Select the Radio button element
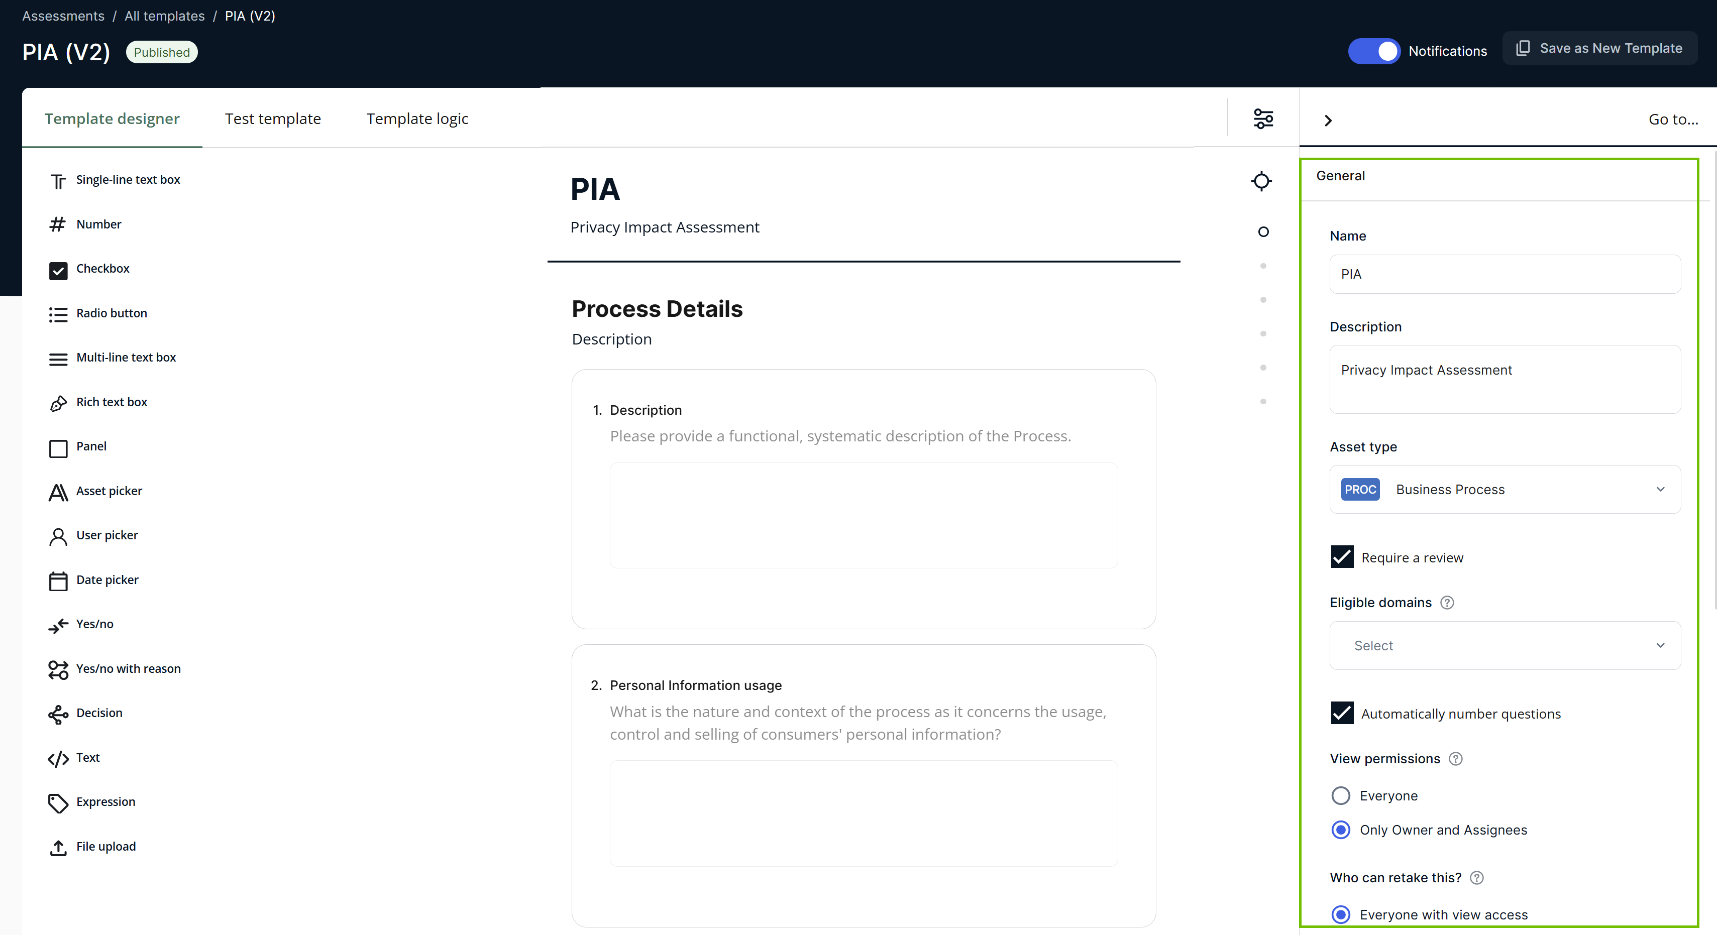The height and width of the screenshot is (935, 1717). click(112, 312)
